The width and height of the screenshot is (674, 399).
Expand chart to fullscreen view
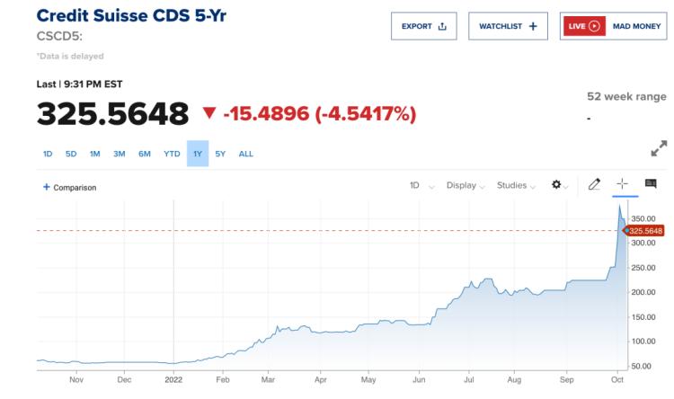pos(659,148)
